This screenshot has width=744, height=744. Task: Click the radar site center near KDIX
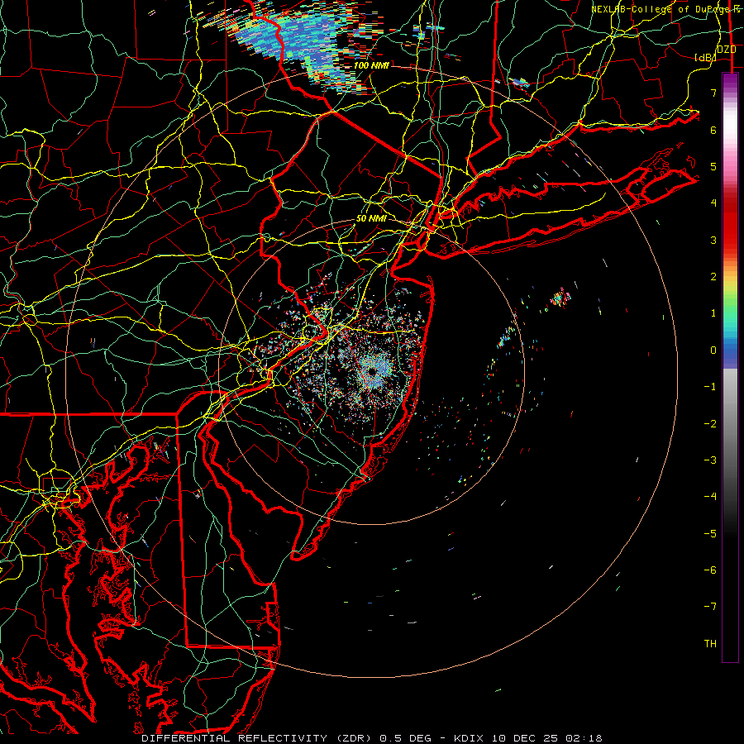click(x=372, y=371)
